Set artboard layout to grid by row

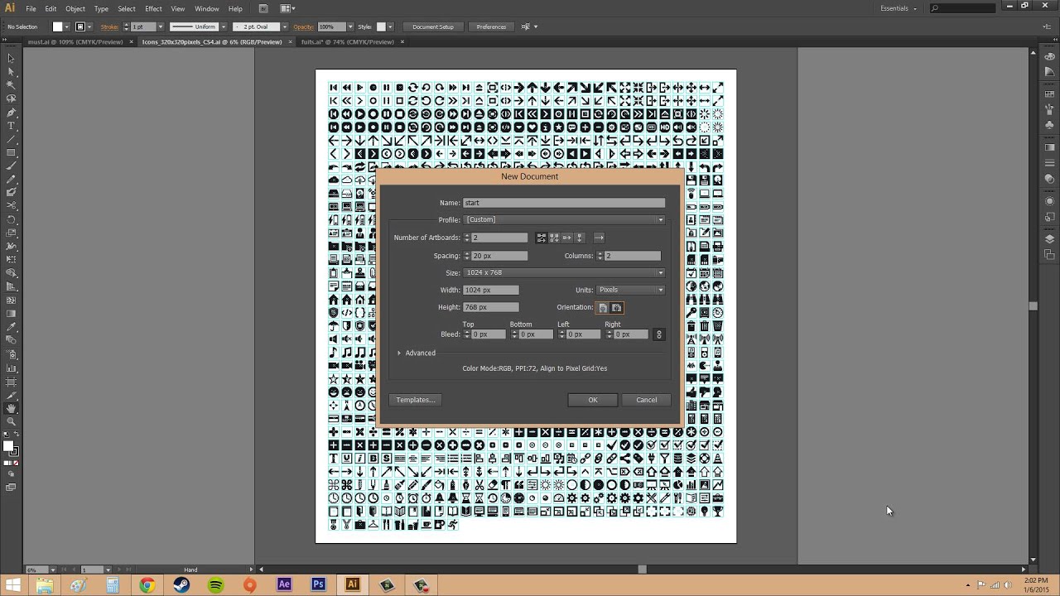point(541,238)
